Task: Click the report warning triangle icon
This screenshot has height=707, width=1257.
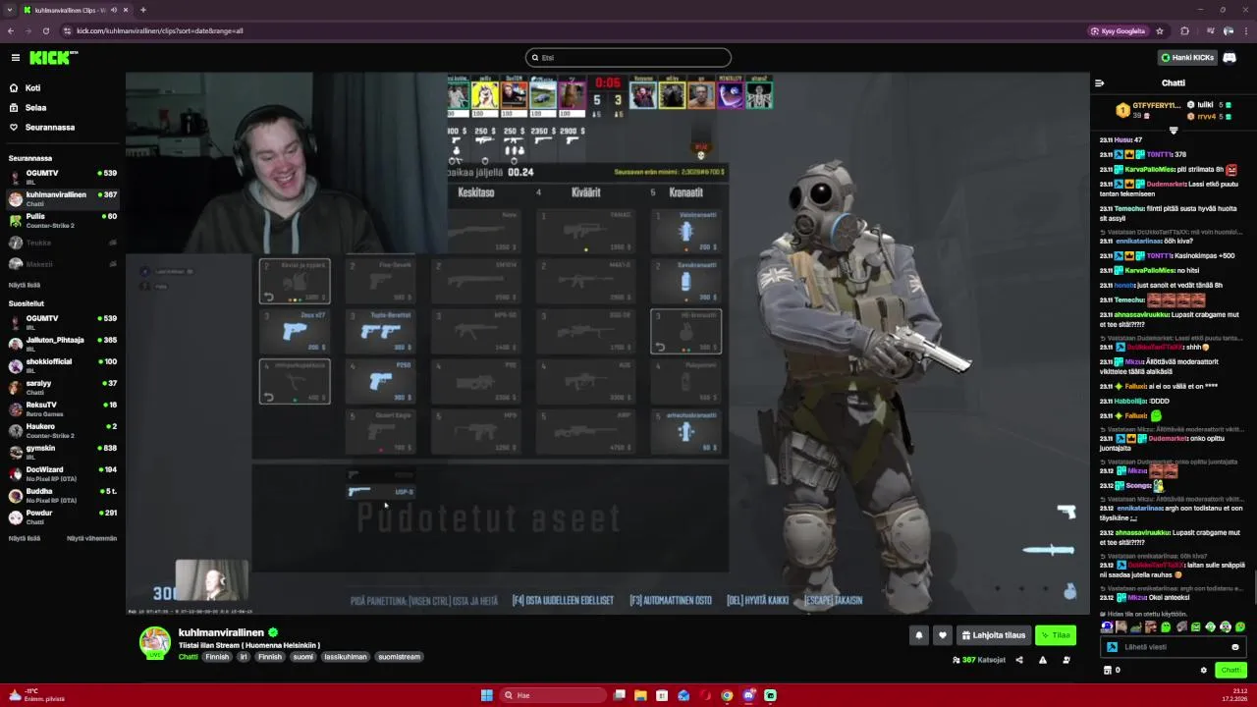Action: tap(1043, 660)
